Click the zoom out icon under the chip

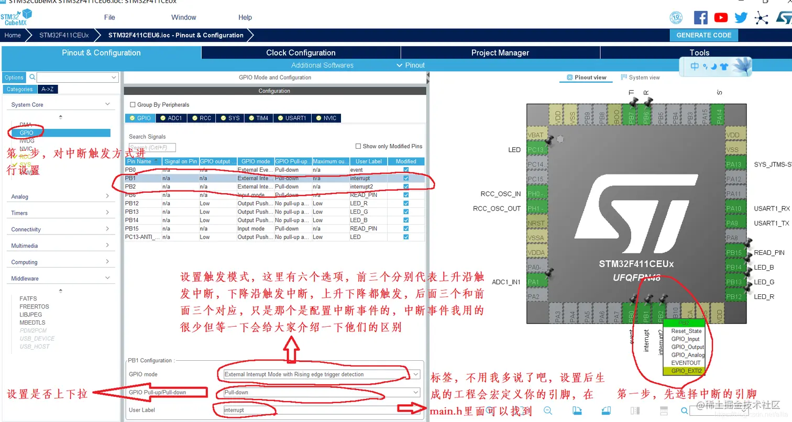[548, 410]
